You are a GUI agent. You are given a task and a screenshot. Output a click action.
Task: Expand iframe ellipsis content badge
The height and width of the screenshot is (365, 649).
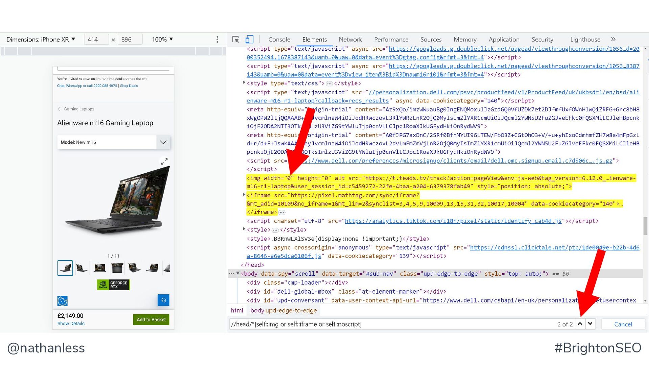tap(282, 213)
